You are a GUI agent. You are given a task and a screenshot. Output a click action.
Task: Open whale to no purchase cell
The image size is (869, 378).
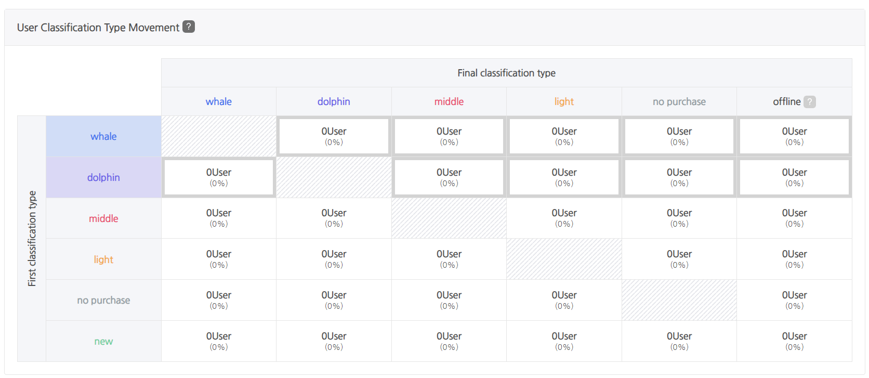click(x=679, y=136)
